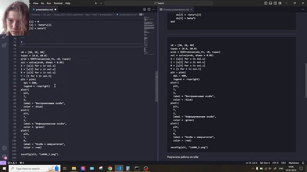Click the taskbar Type here to search box
The image size is (307, 172).
pos(35,168)
